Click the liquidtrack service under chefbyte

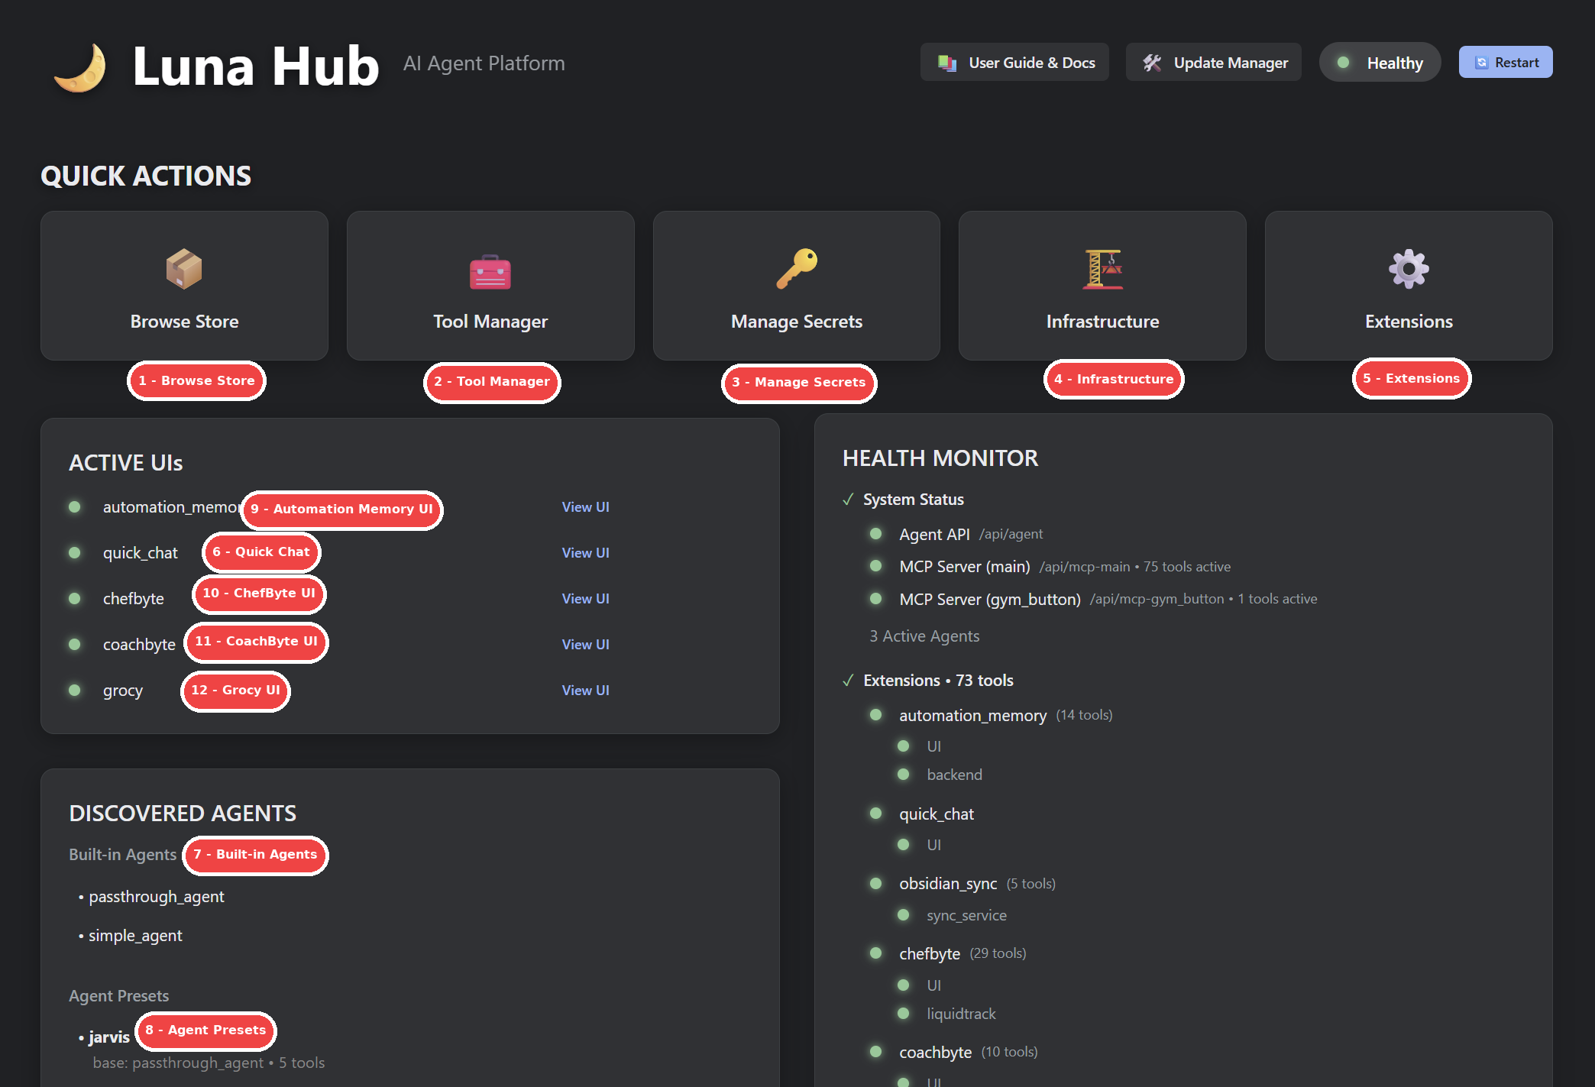click(x=961, y=1014)
